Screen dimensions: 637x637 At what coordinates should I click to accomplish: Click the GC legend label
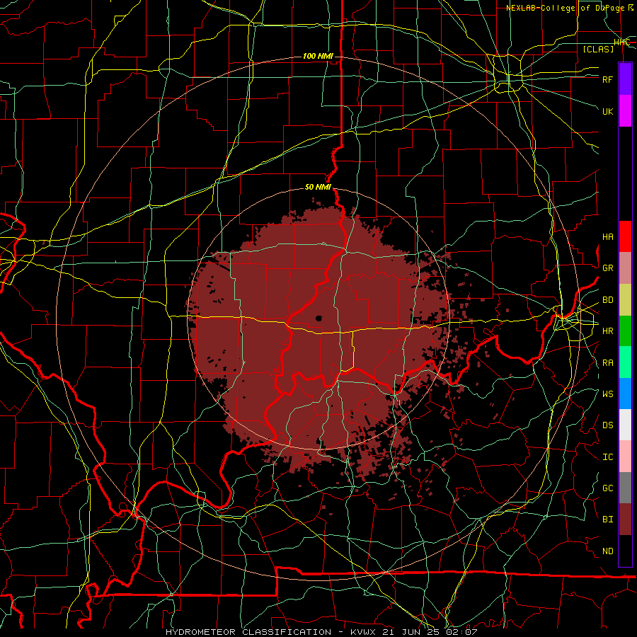pos(608,488)
